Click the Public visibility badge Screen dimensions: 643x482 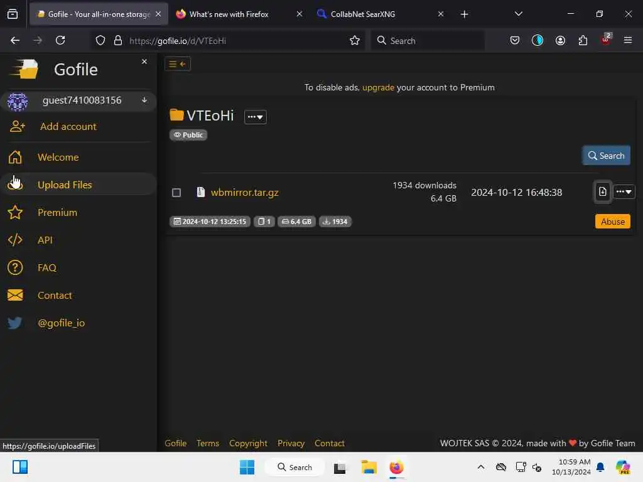pos(188,135)
